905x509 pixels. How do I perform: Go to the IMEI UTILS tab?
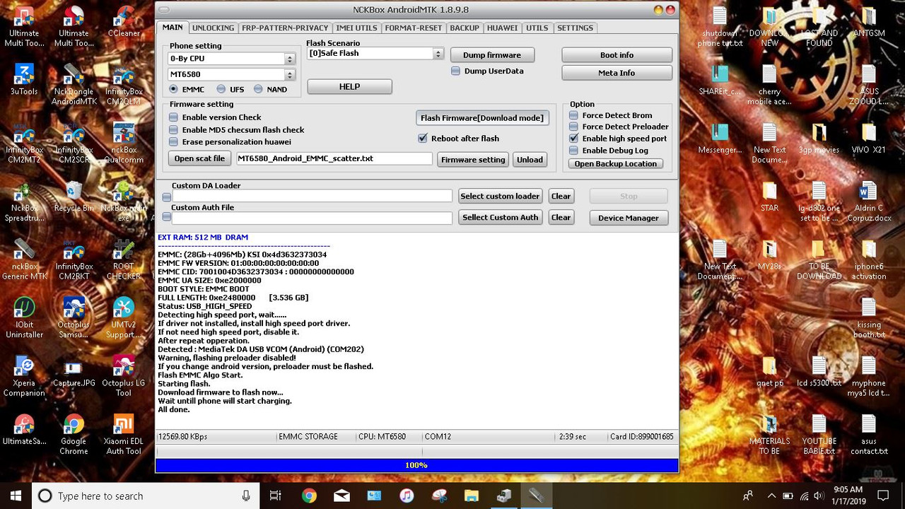356,28
